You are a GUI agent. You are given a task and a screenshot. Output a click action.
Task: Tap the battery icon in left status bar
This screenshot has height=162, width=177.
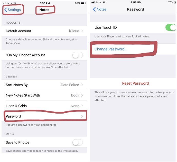tap(83, 3)
